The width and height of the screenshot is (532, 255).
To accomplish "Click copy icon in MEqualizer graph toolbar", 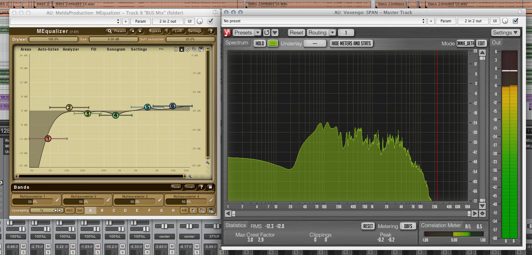I will point(194,49).
